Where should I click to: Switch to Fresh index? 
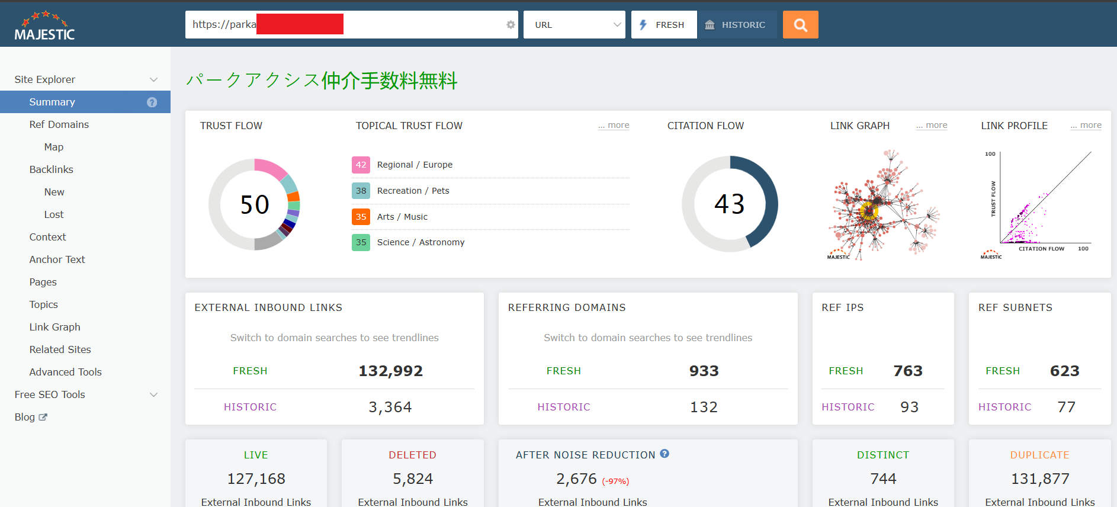pos(663,25)
